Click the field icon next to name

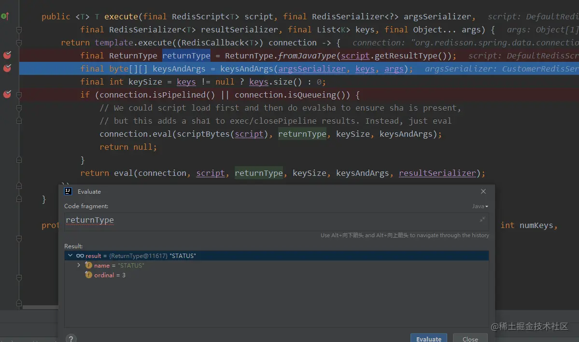coord(89,265)
